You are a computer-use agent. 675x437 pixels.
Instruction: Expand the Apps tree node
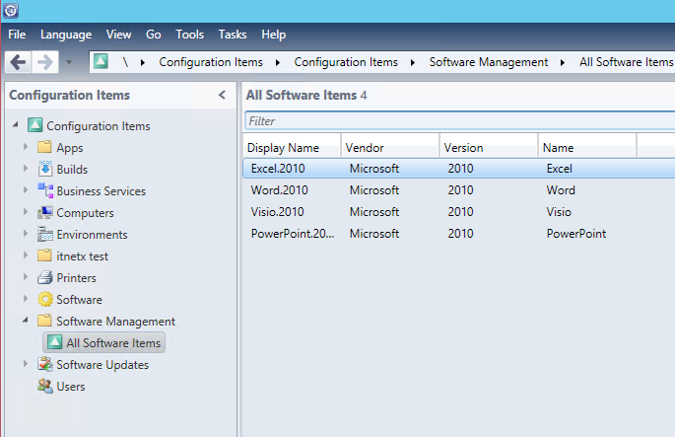click(26, 148)
